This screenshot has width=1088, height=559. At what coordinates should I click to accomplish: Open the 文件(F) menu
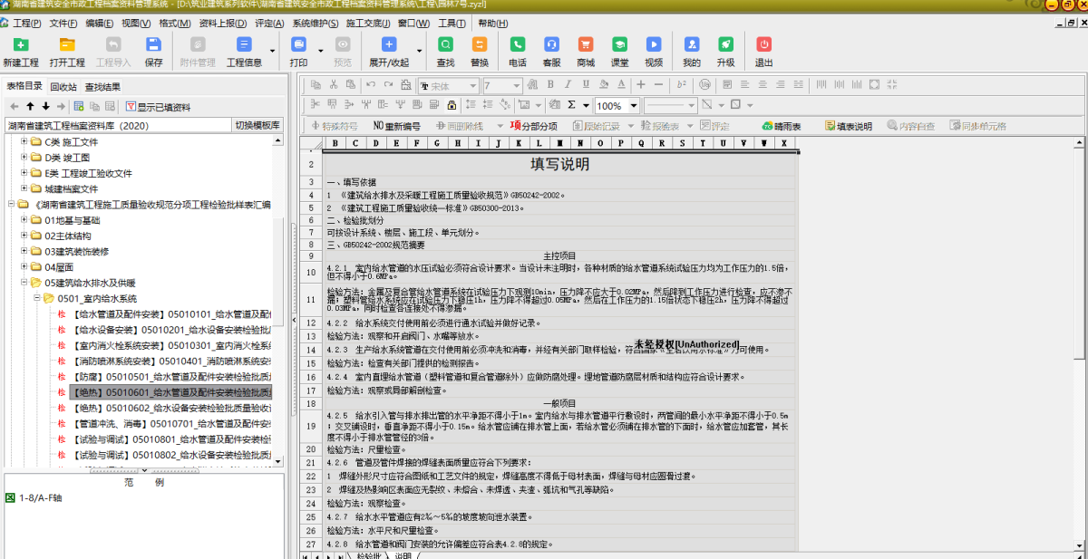(x=63, y=23)
